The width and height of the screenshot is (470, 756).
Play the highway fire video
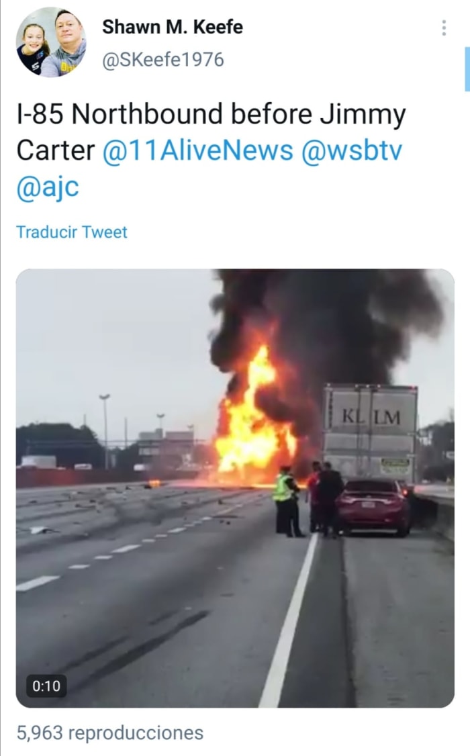(235, 488)
